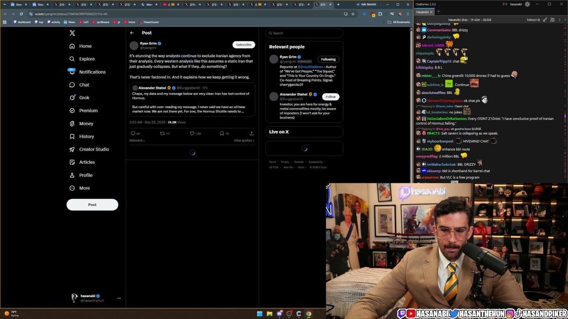Viewport: 568px width, 319px height.
Task: Open the synthwave bookmark
Action: [100, 22]
